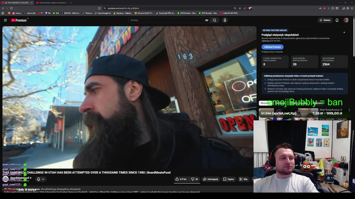Open picture-in-picture icon in address bar
This screenshot has height=199, width=355.
click(240, 8)
